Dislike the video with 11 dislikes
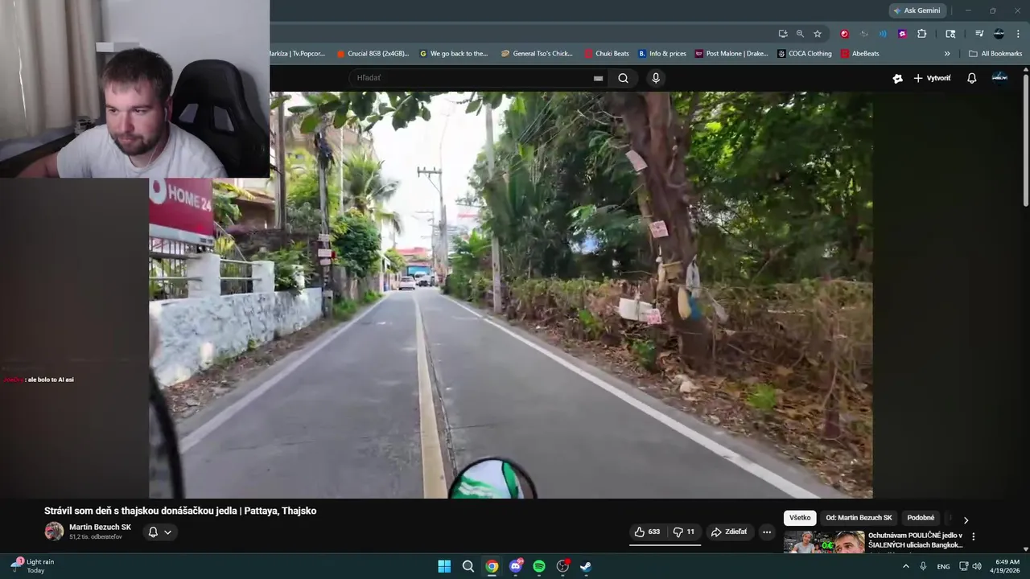1030x579 pixels. (684, 532)
